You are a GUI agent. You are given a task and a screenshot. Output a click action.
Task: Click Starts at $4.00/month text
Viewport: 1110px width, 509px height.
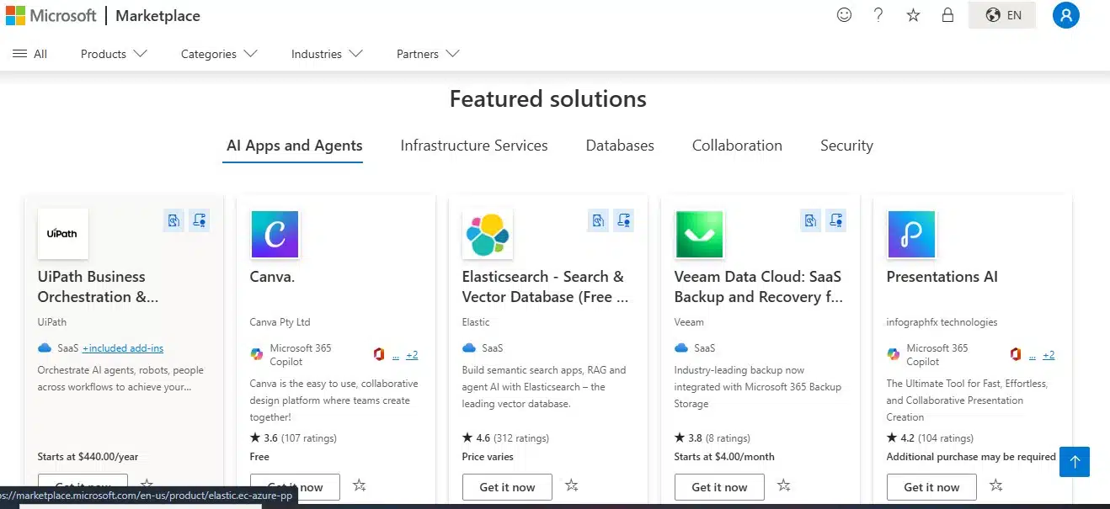724,457
